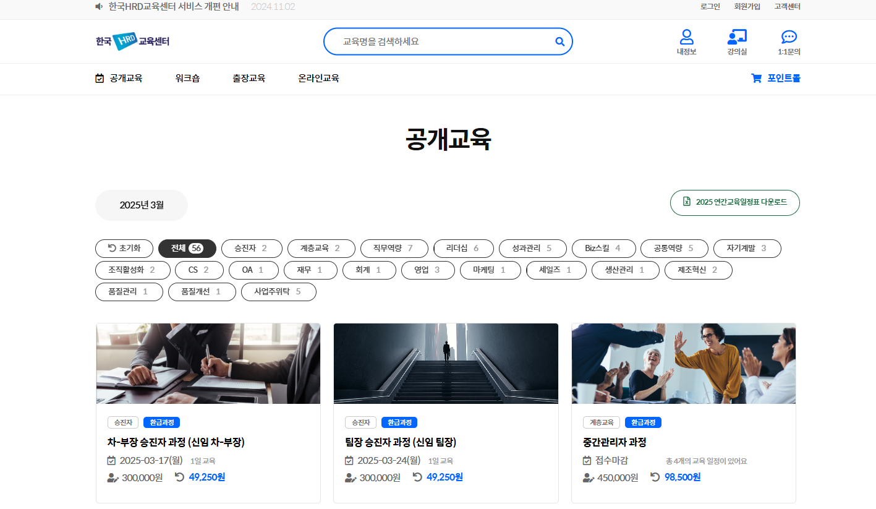
Task: Click the Excel icon in download button
Action: click(x=686, y=202)
